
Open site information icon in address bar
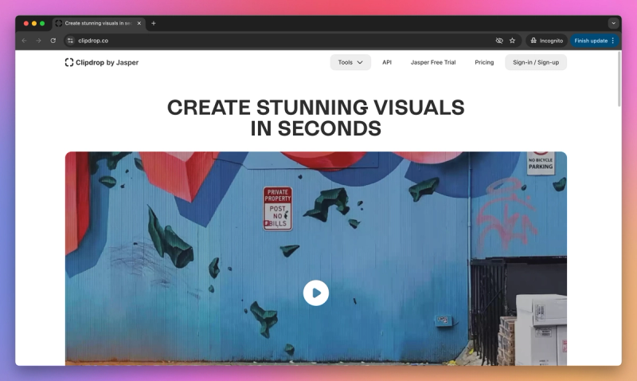coord(70,41)
